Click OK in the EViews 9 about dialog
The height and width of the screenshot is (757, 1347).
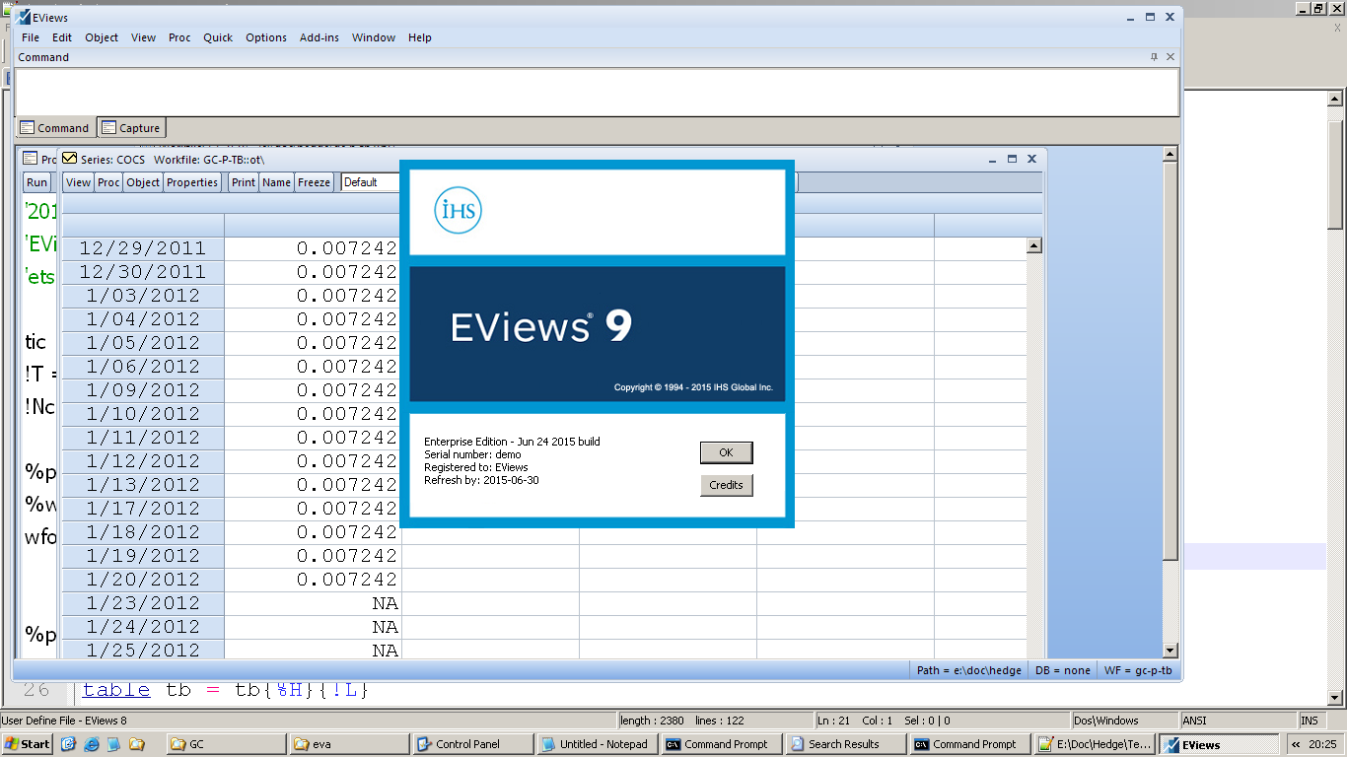coord(726,452)
